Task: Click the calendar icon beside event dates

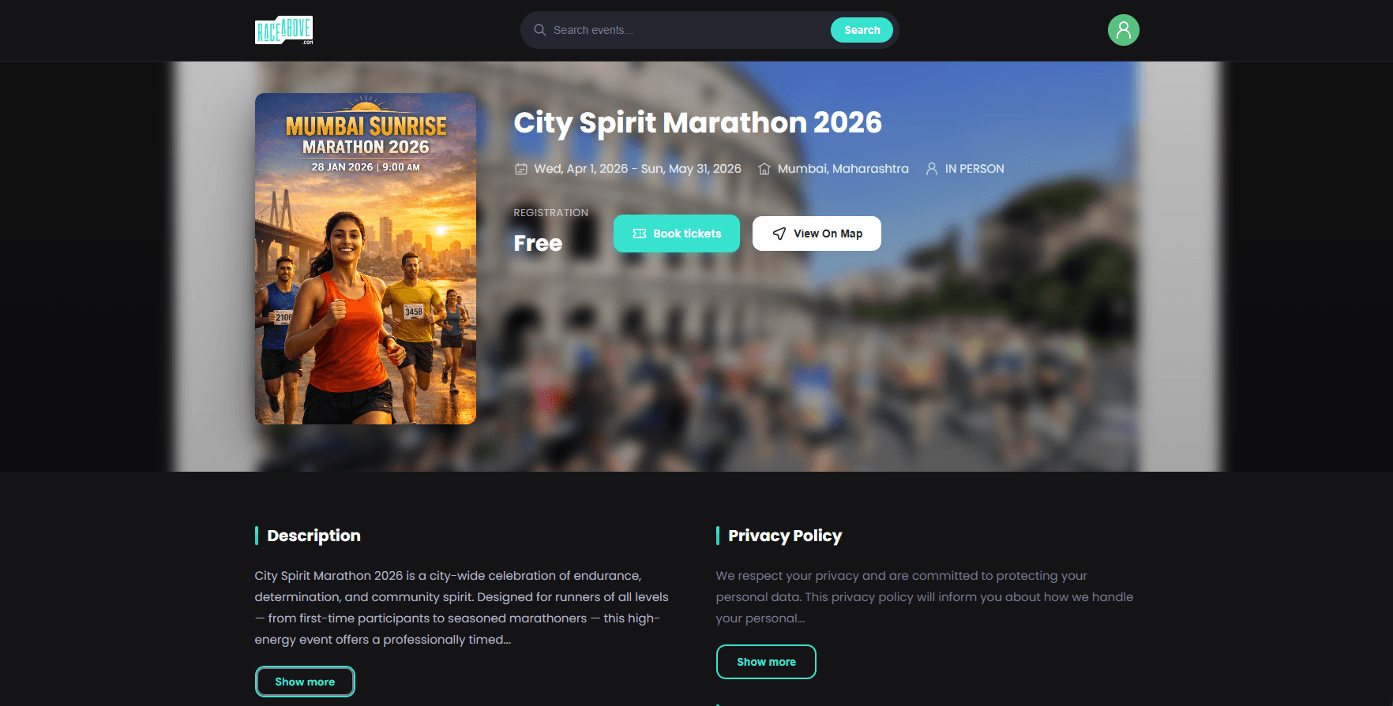Action: (521, 169)
